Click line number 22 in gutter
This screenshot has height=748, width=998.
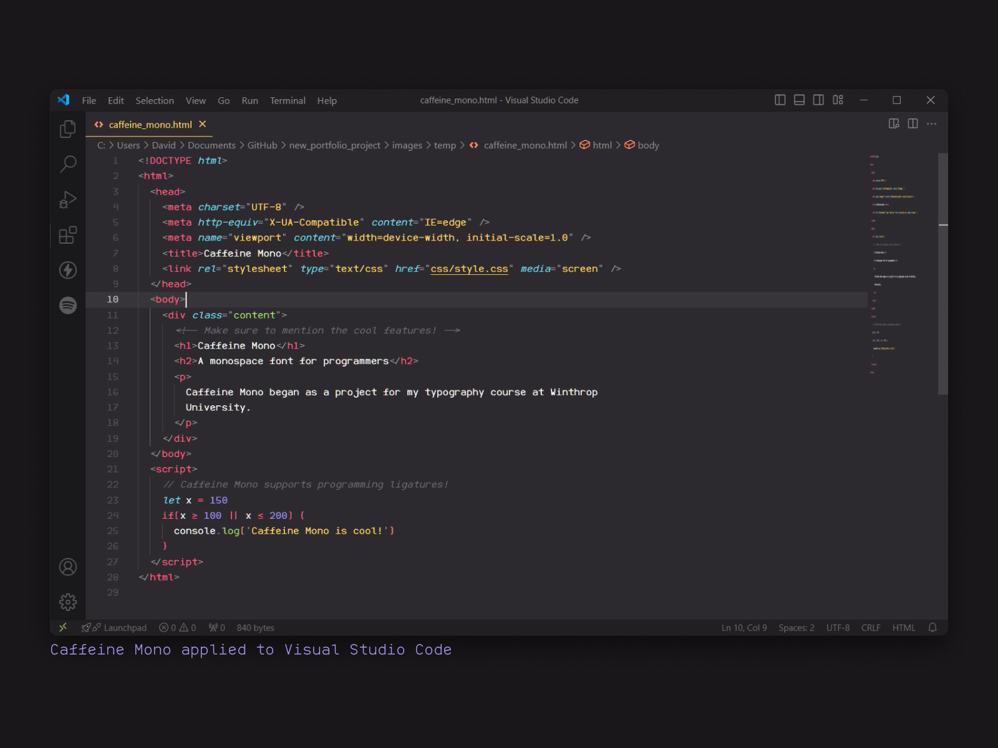pos(112,484)
